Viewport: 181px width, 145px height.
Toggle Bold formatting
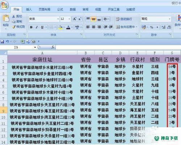coord(31,27)
